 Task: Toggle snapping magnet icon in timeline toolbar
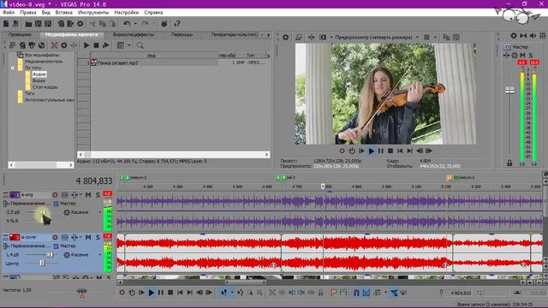click(x=356, y=293)
